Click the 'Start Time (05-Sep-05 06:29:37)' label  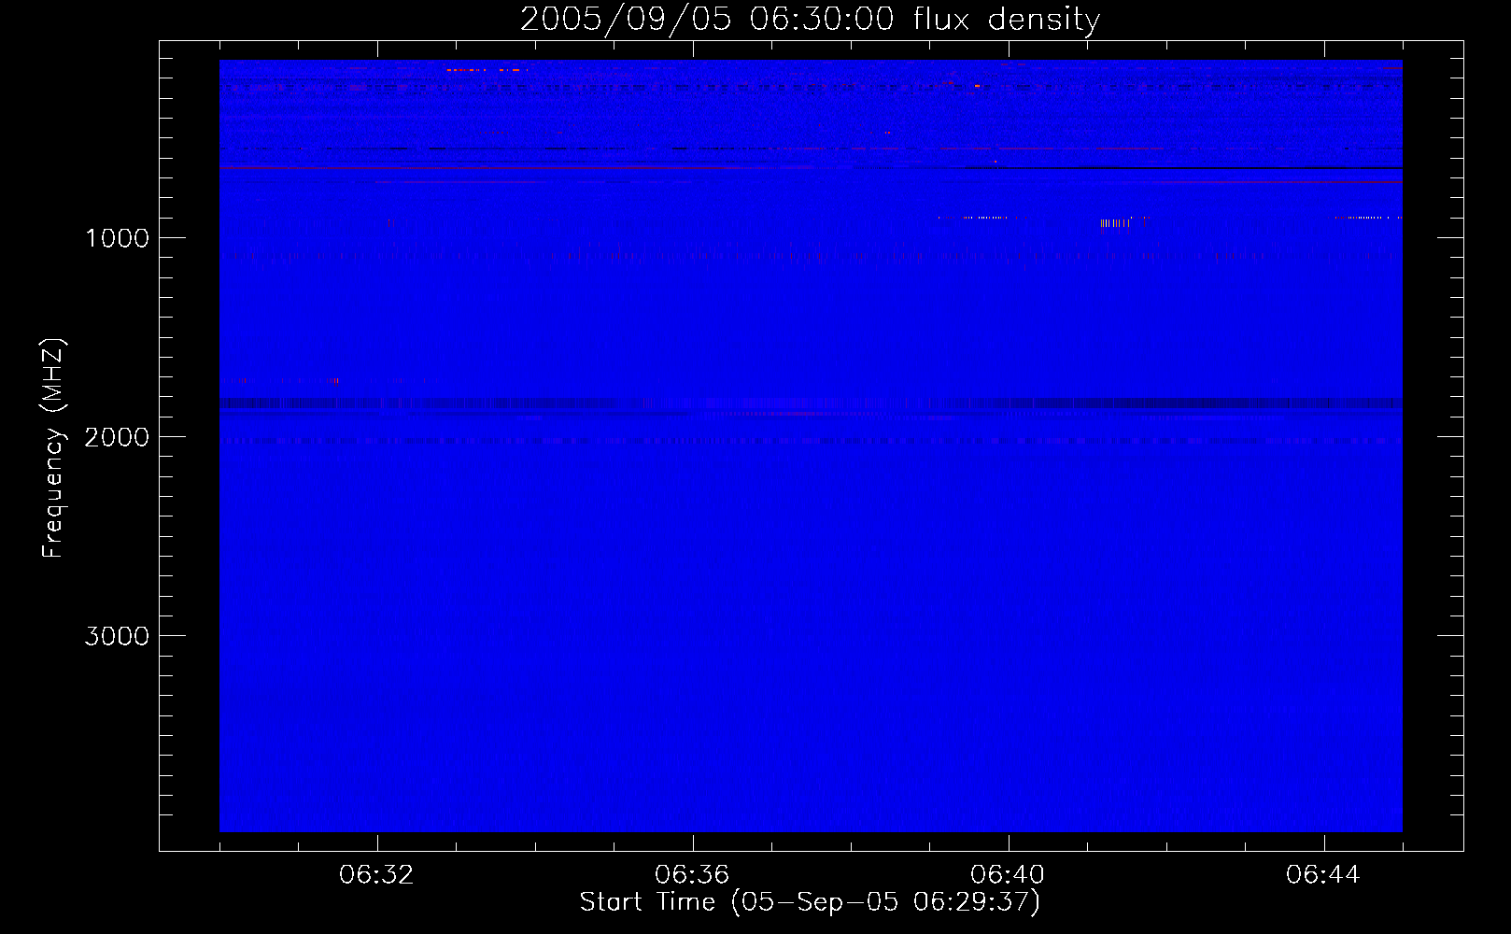(x=810, y=902)
